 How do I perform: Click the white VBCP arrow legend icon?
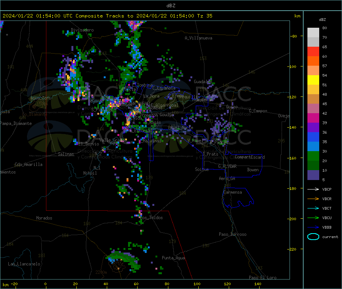pos(313,189)
